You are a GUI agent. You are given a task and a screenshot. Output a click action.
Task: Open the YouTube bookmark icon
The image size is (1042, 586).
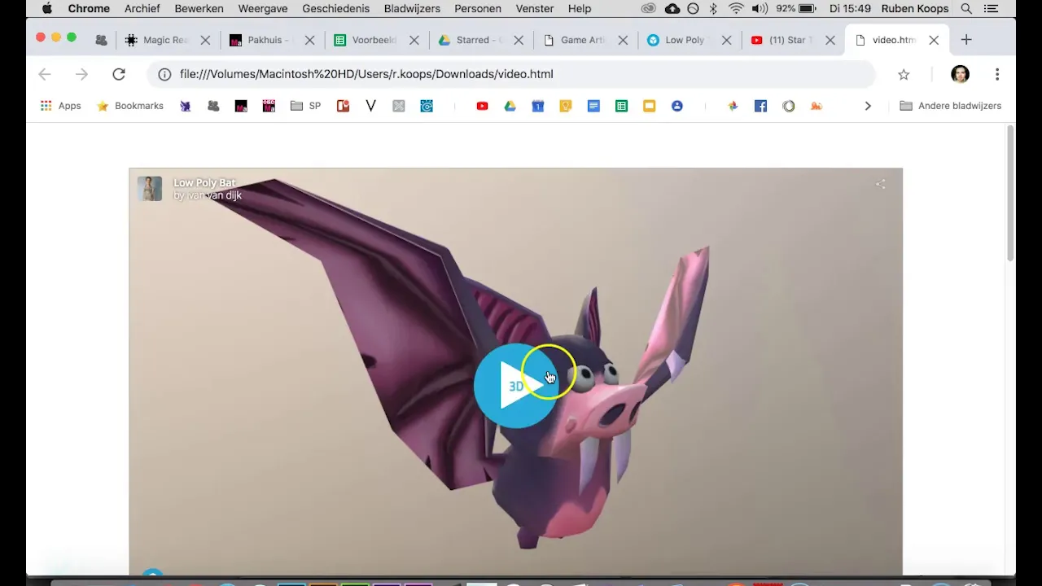(x=482, y=106)
